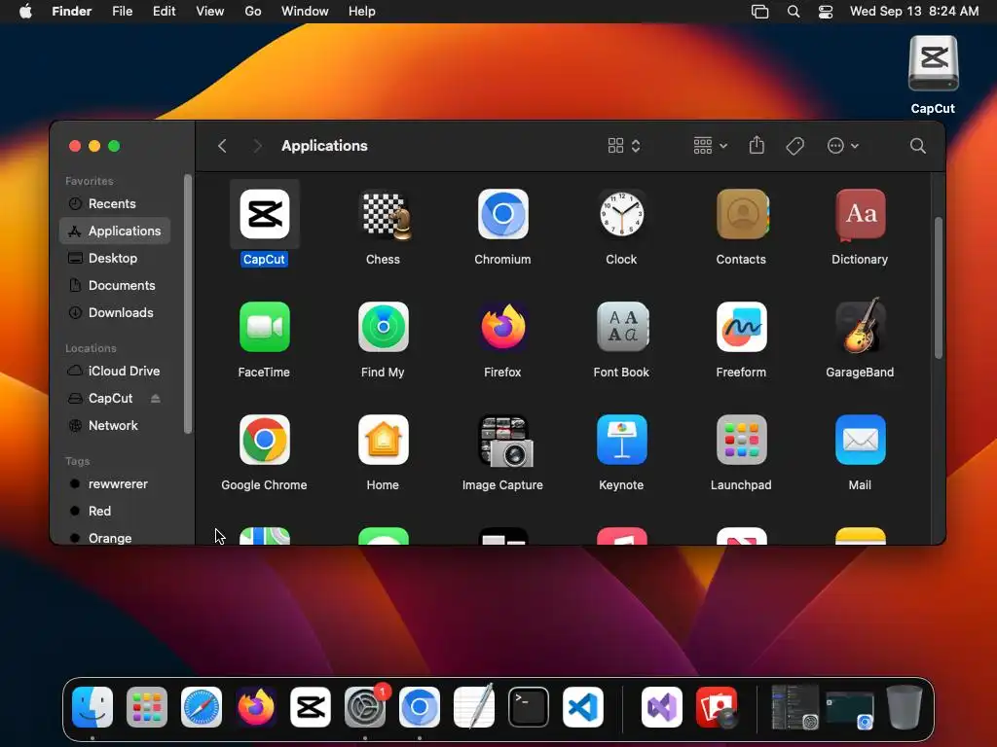Click the date and time in menu bar

pyautogui.click(x=914, y=12)
